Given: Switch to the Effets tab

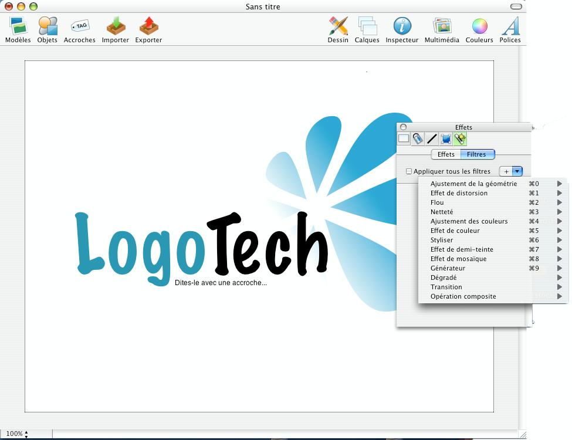Looking at the screenshot, I should click(x=446, y=154).
